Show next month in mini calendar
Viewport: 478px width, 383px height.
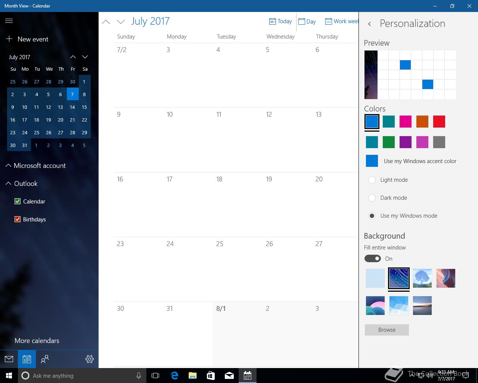(x=85, y=57)
